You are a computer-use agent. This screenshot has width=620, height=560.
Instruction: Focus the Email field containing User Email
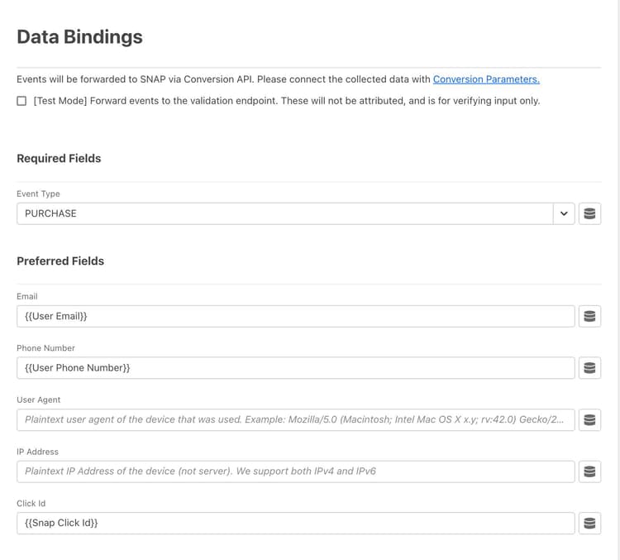pos(295,316)
